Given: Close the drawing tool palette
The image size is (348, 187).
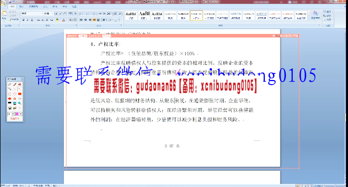Looking at the screenshot, I should pyautogui.click(x=21, y=79).
